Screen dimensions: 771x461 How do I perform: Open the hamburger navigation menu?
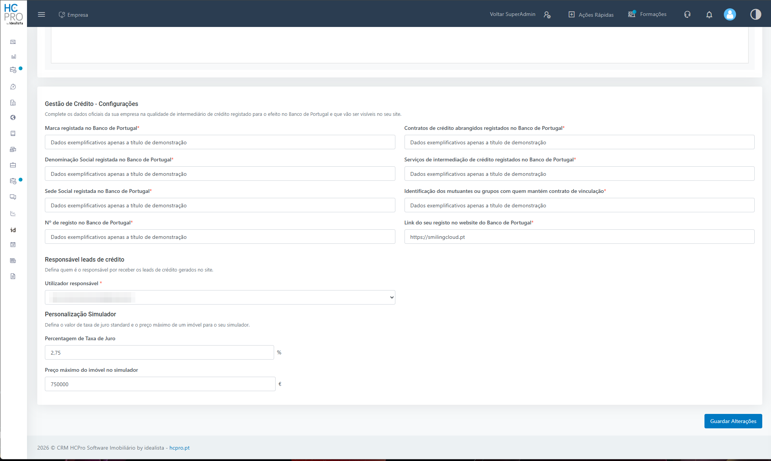41,14
